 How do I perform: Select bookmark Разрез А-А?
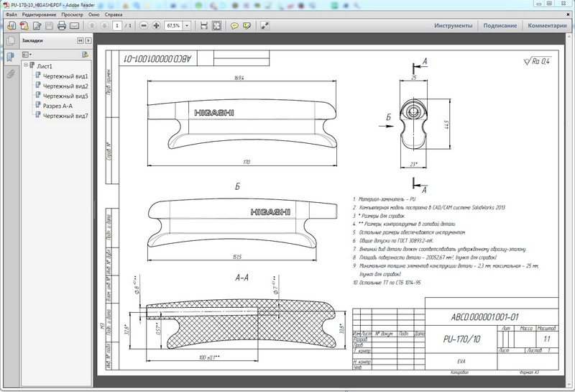point(57,106)
